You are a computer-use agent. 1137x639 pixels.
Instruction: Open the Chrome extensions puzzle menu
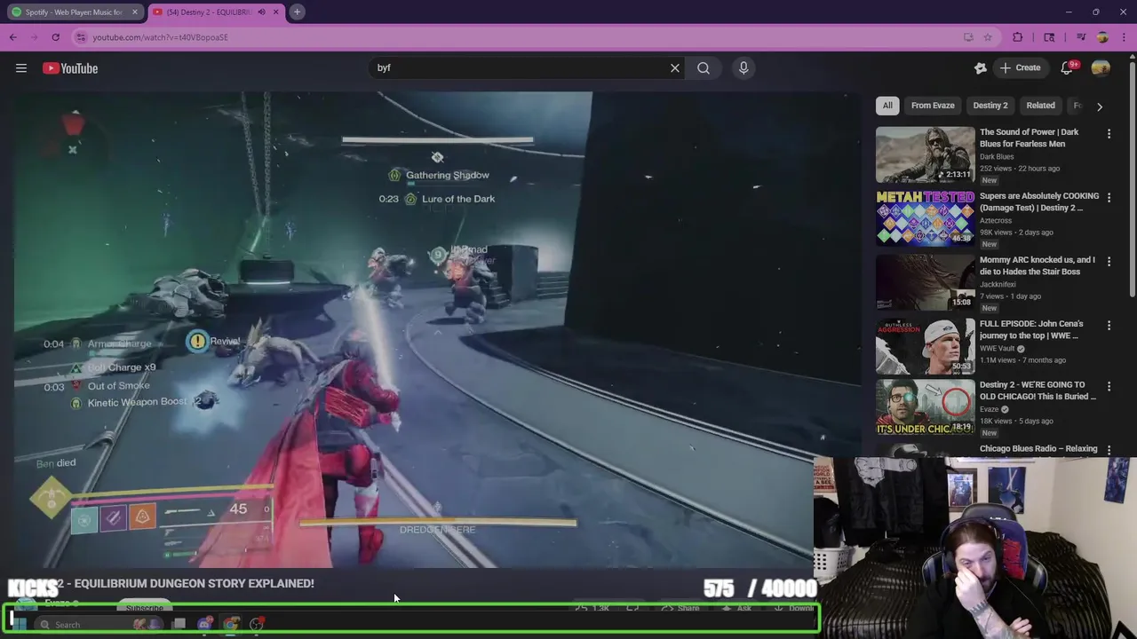pos(1018,37)
